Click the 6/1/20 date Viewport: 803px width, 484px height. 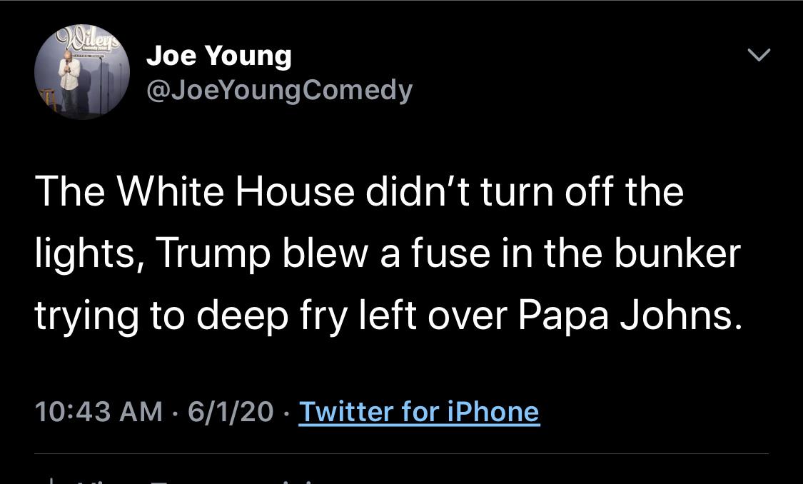[230, 412]
